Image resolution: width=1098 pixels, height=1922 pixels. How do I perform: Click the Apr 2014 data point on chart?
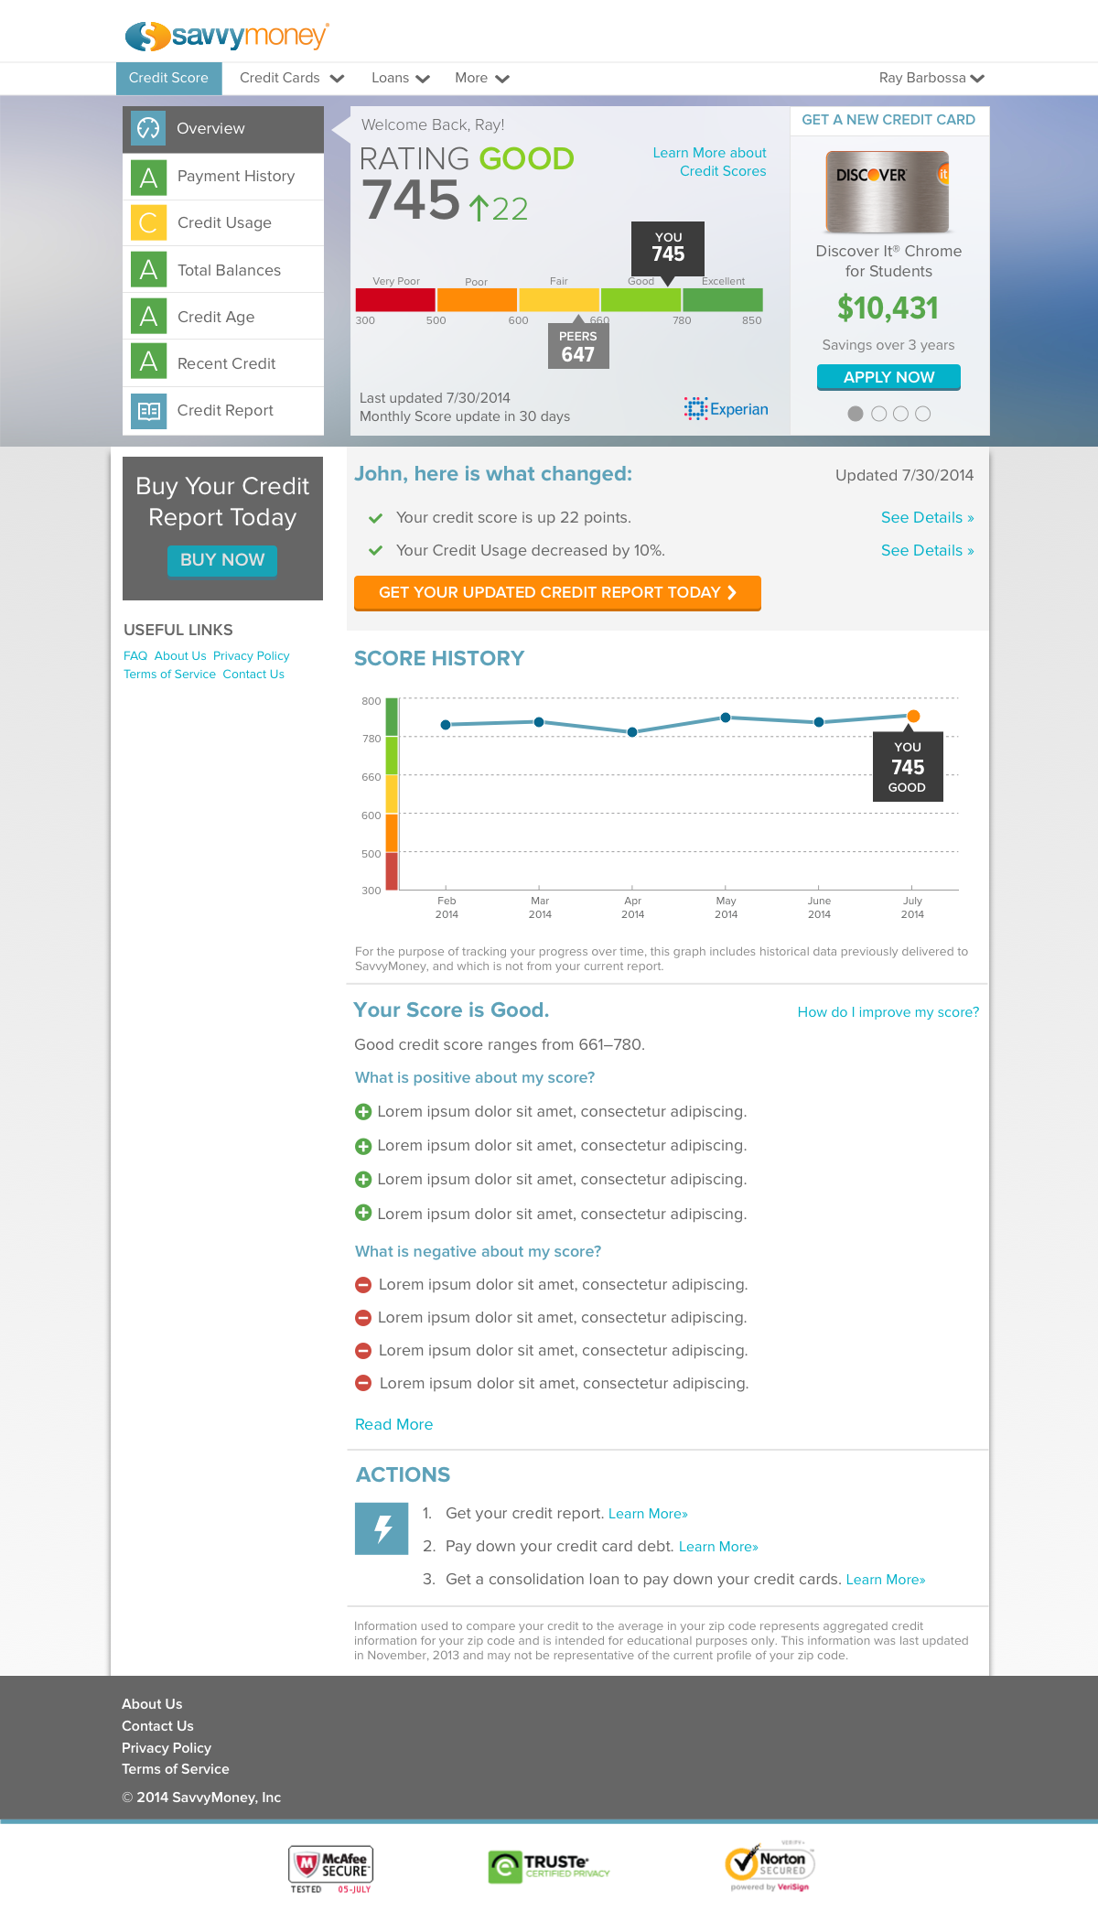click(x=632, y=732)
